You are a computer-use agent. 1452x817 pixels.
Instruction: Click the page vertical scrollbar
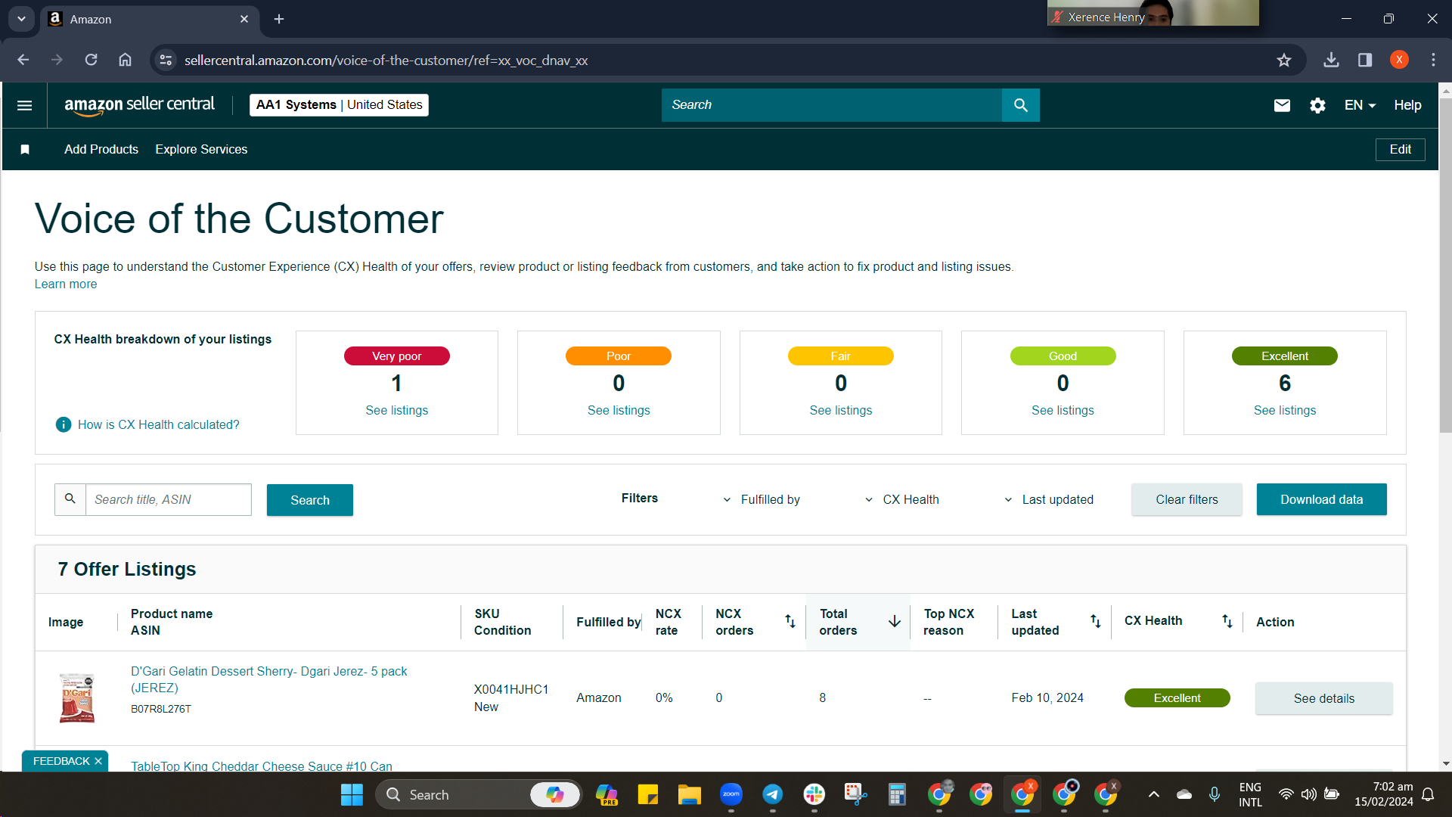pos(1445,265)
